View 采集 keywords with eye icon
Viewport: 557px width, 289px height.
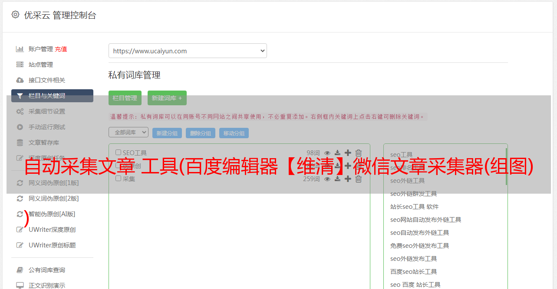click(327, 179)
